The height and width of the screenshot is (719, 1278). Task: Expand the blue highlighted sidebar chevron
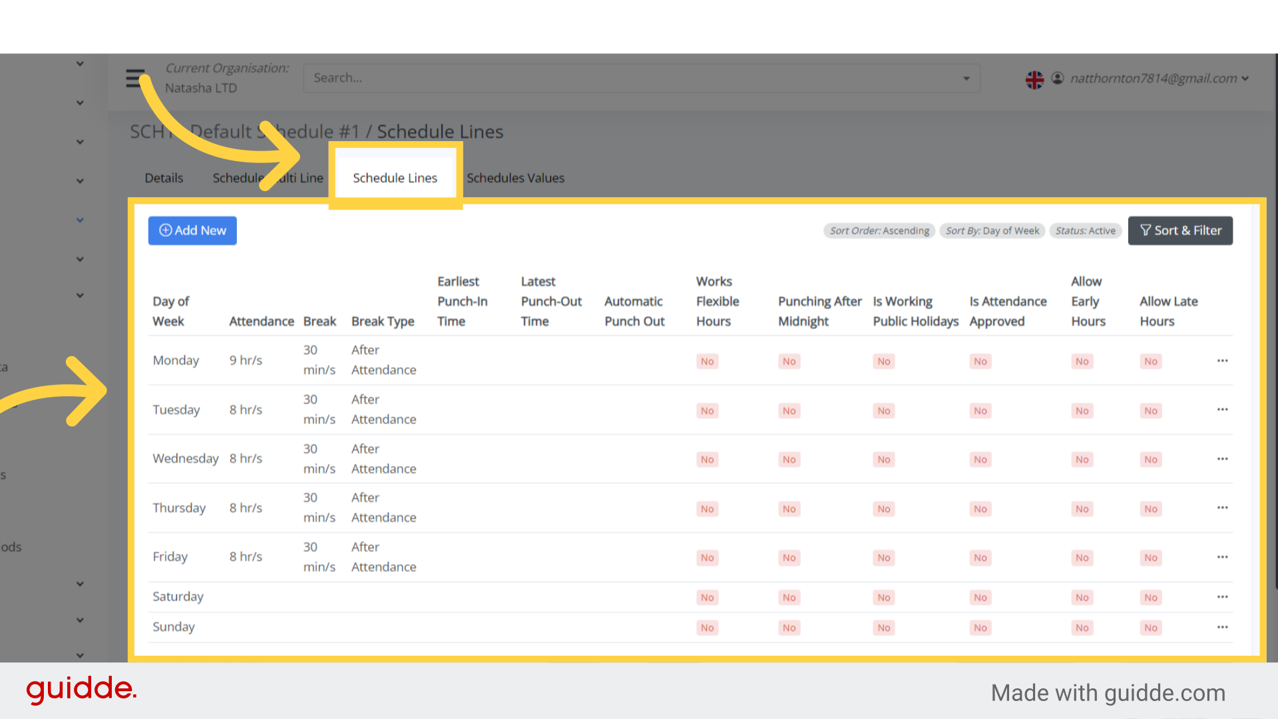point(80,220)
